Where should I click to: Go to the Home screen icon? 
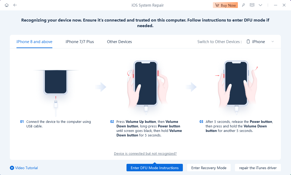(7, 5)
